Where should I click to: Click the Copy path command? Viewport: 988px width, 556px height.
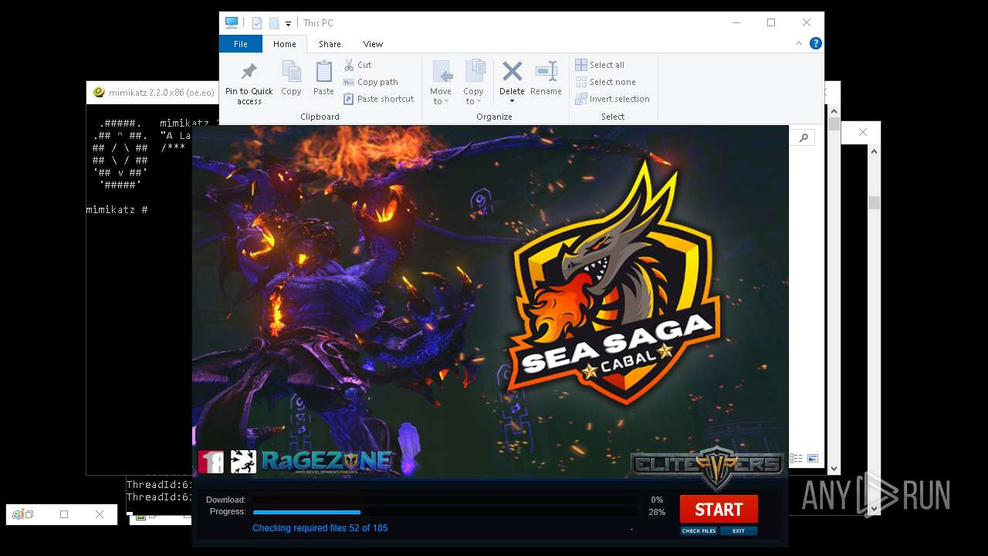pyautogui.click(x=370, y=82)
